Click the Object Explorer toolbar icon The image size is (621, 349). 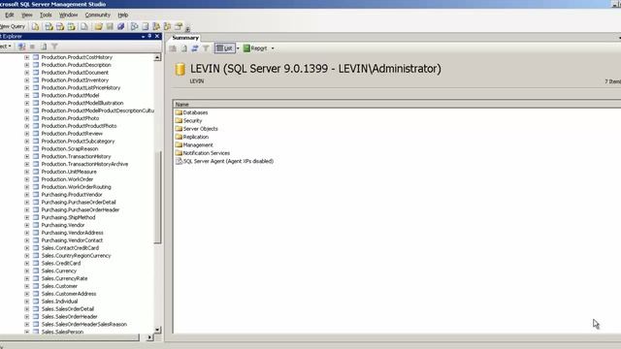click(156, 26)
